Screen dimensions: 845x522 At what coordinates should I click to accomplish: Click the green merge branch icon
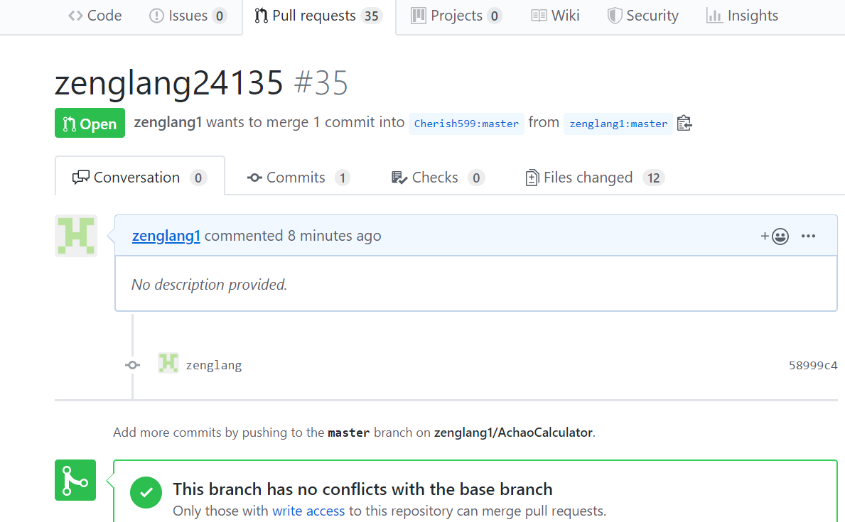tap(75, 480)
